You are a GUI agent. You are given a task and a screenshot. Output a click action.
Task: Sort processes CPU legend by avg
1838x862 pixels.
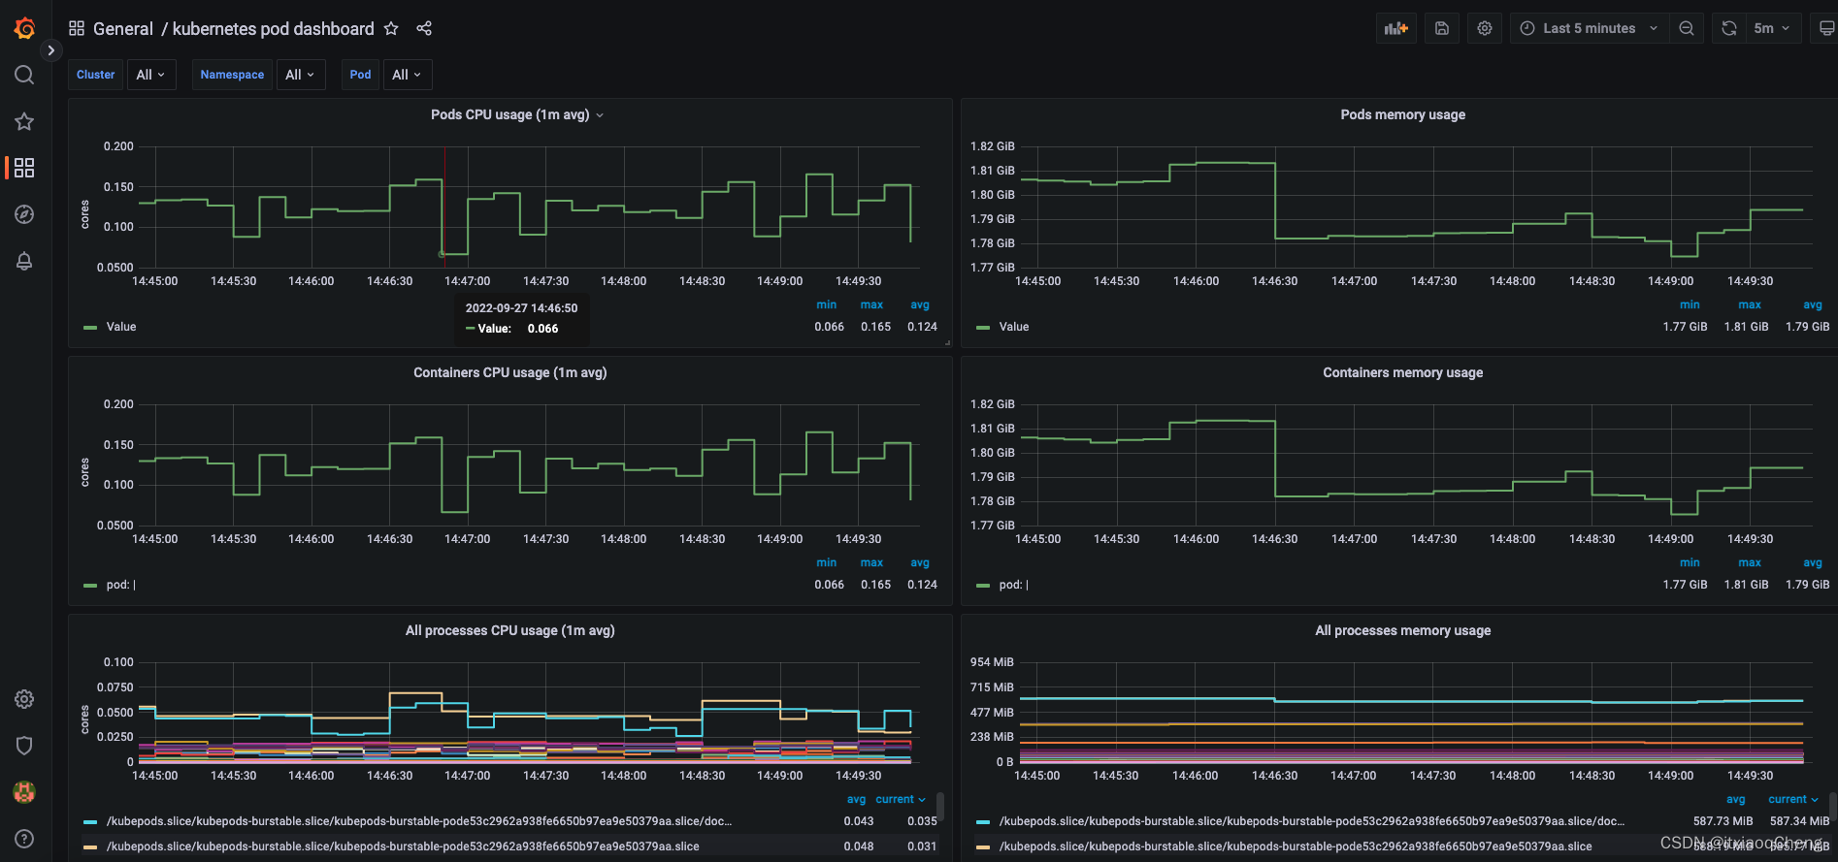856,799
